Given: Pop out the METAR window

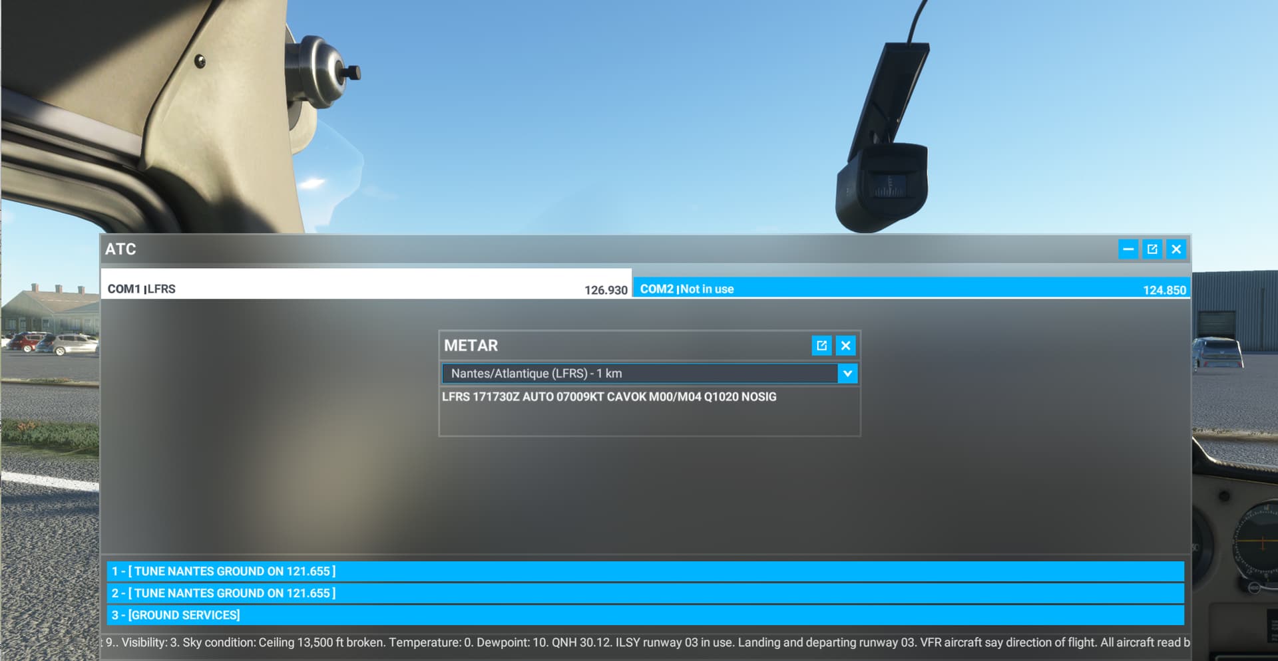Looking at the screenshot, I should tap(821, 346).
